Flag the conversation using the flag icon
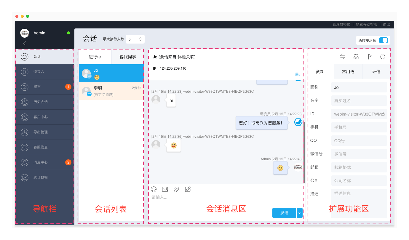This screenshot has height=240, width=409. point(370,56)
